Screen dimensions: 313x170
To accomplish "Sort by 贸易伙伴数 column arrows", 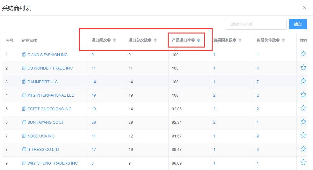I will pos(283,40).
